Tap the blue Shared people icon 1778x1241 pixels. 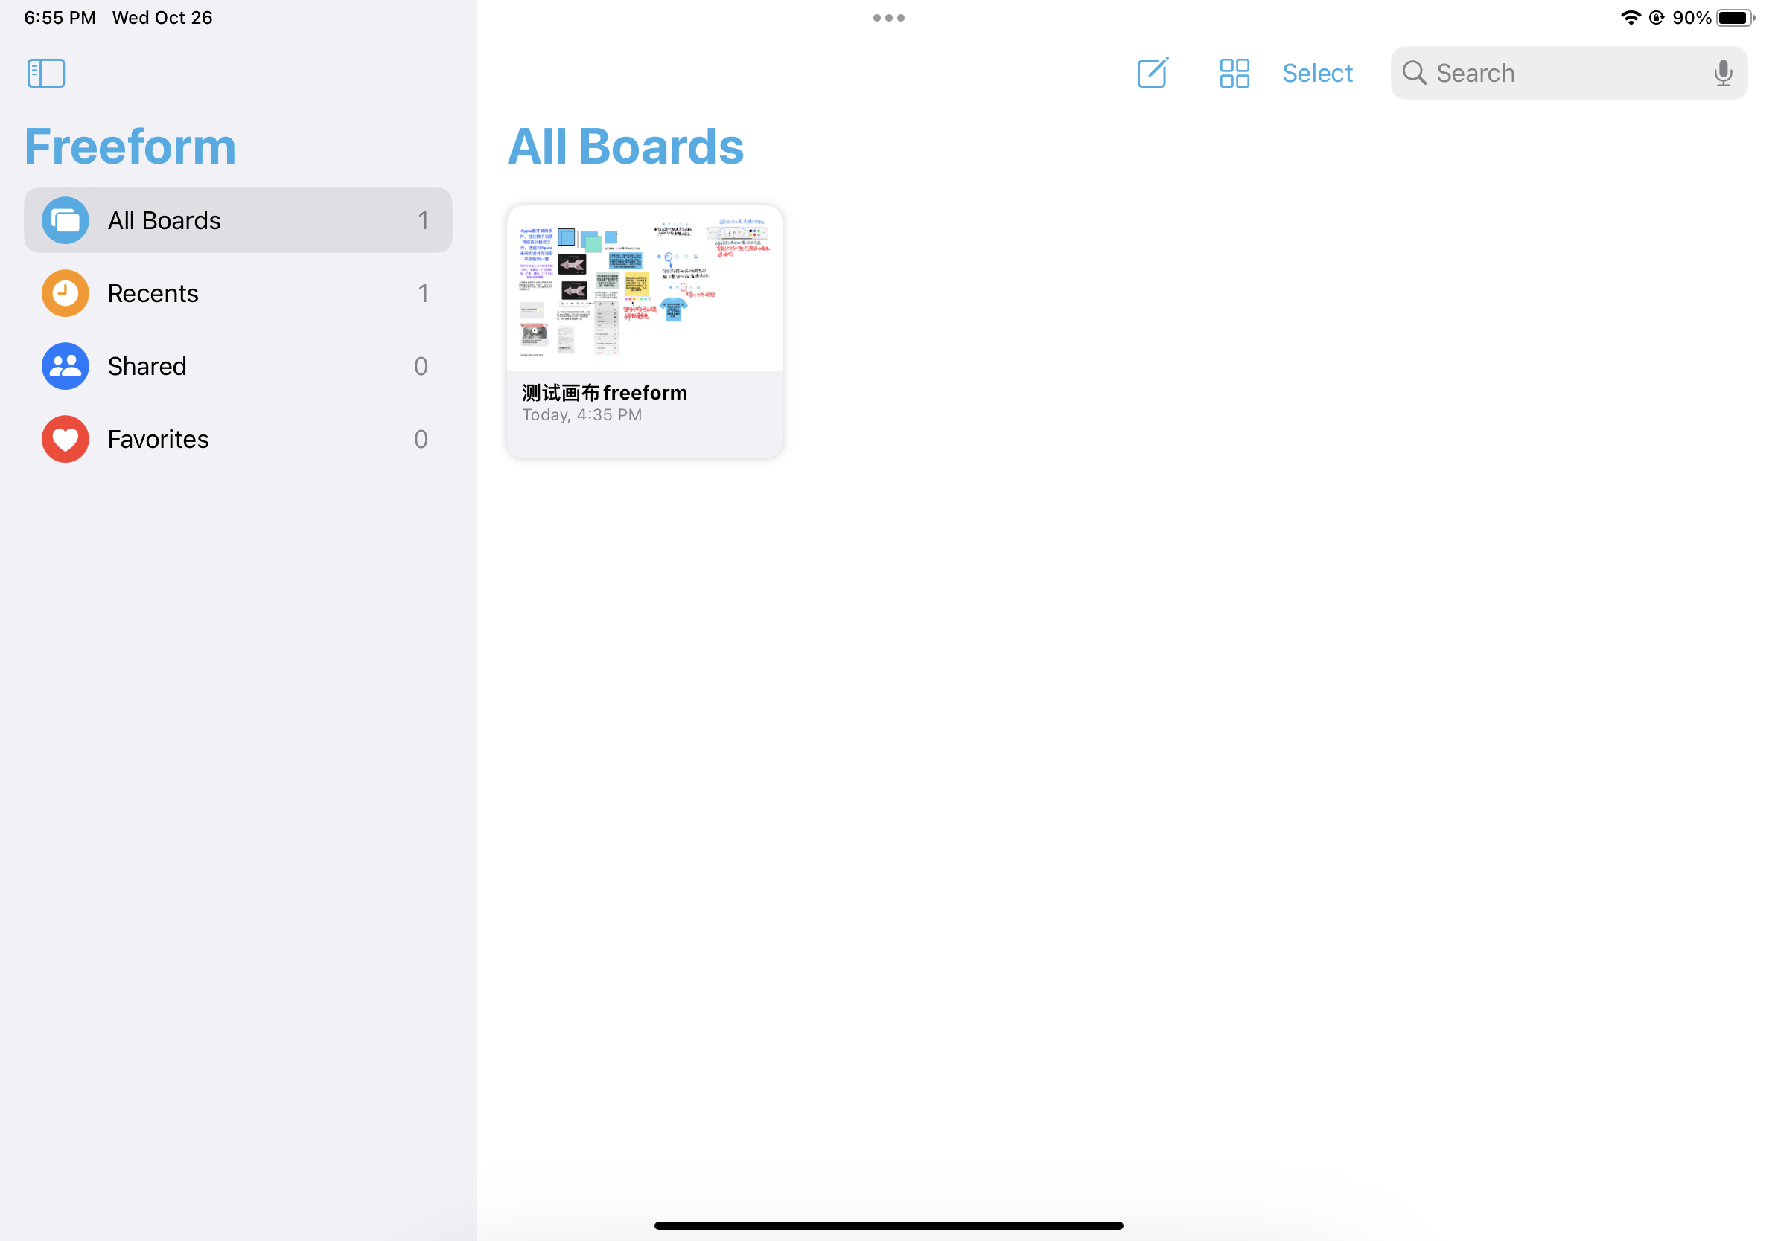[64, 365]
